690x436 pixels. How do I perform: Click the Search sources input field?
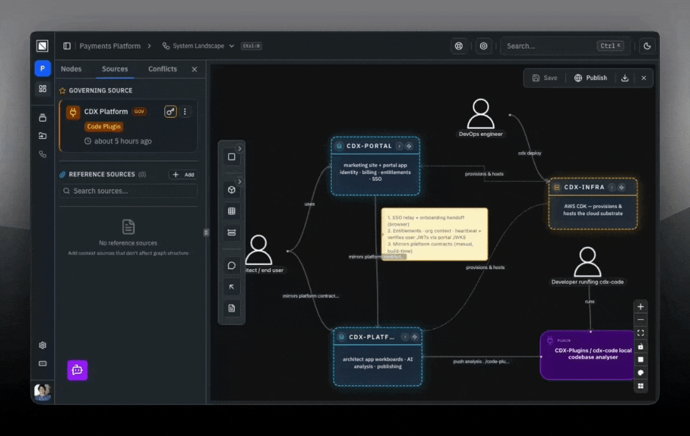pos(128,191)
